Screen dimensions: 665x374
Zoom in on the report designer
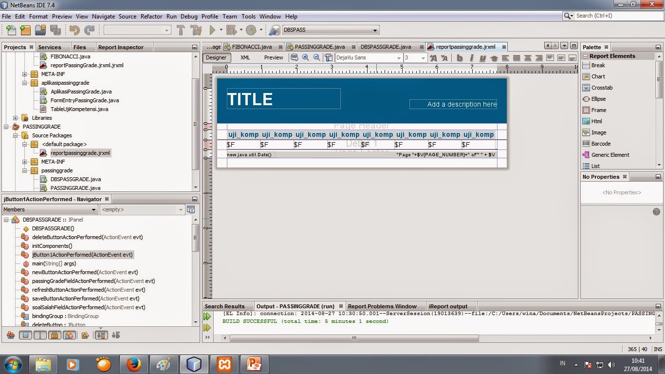coord(306,57)
